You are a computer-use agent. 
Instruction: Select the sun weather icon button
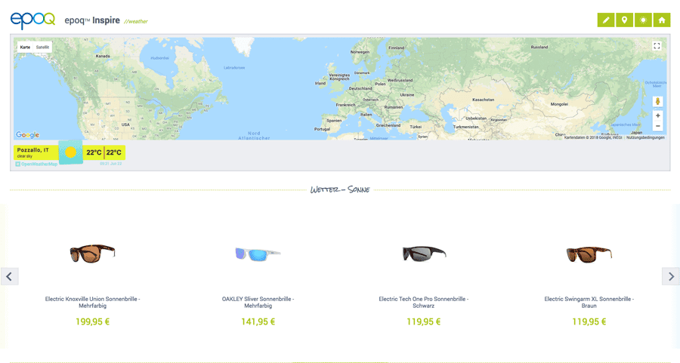click(643, 20)
